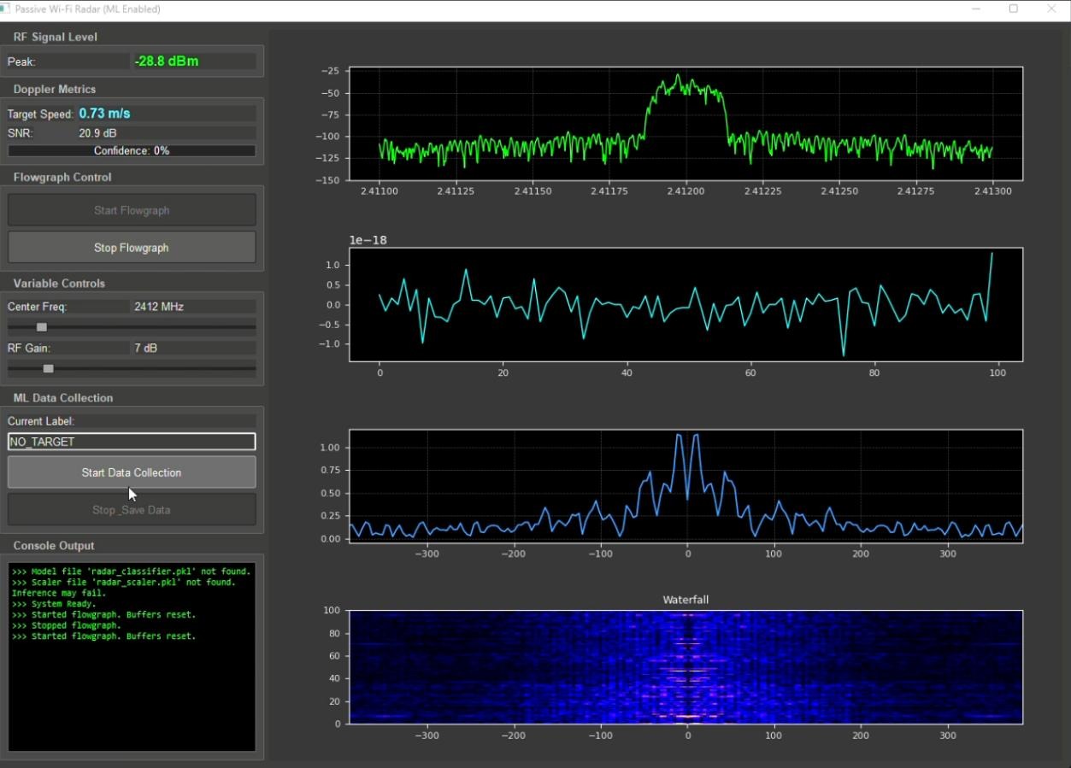
Task: Maximize the Passive Wi-Fi Radar window
Action: click(1014, 9)
